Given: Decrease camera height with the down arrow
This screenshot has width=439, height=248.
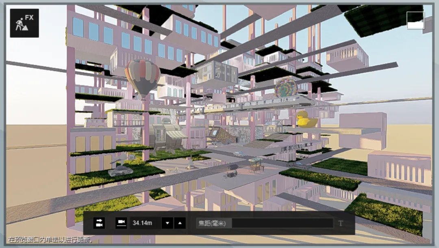Looking at the screenshot, I should click(x=167, y=223).
